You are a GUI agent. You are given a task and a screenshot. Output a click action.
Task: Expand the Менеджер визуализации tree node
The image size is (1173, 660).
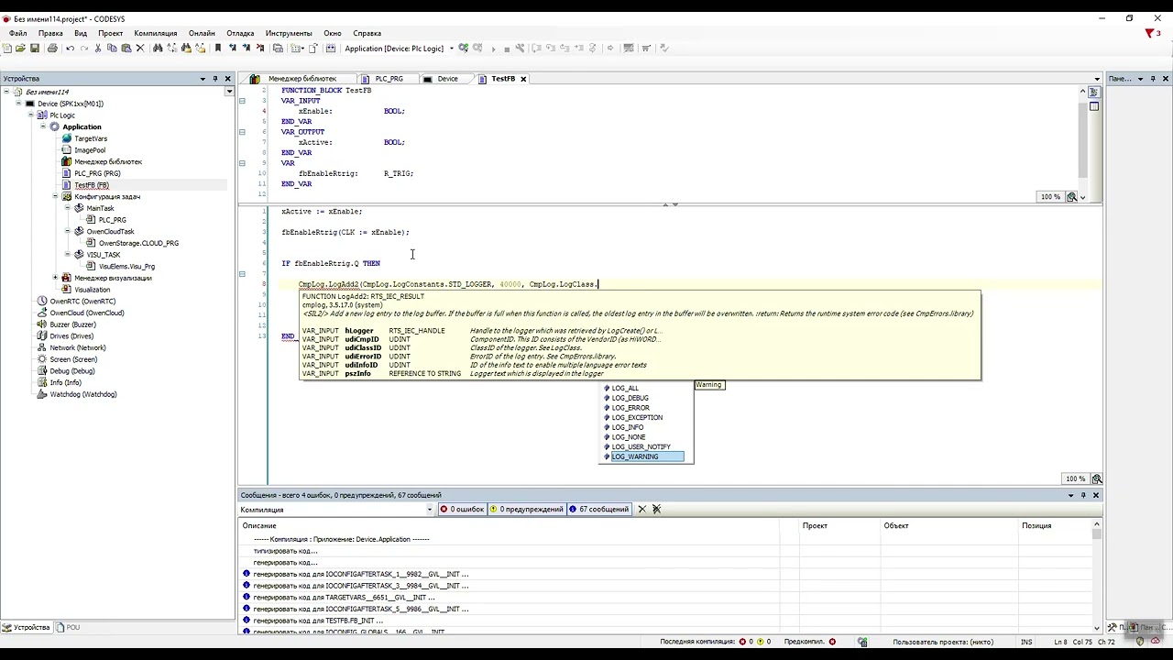(55, 278)
